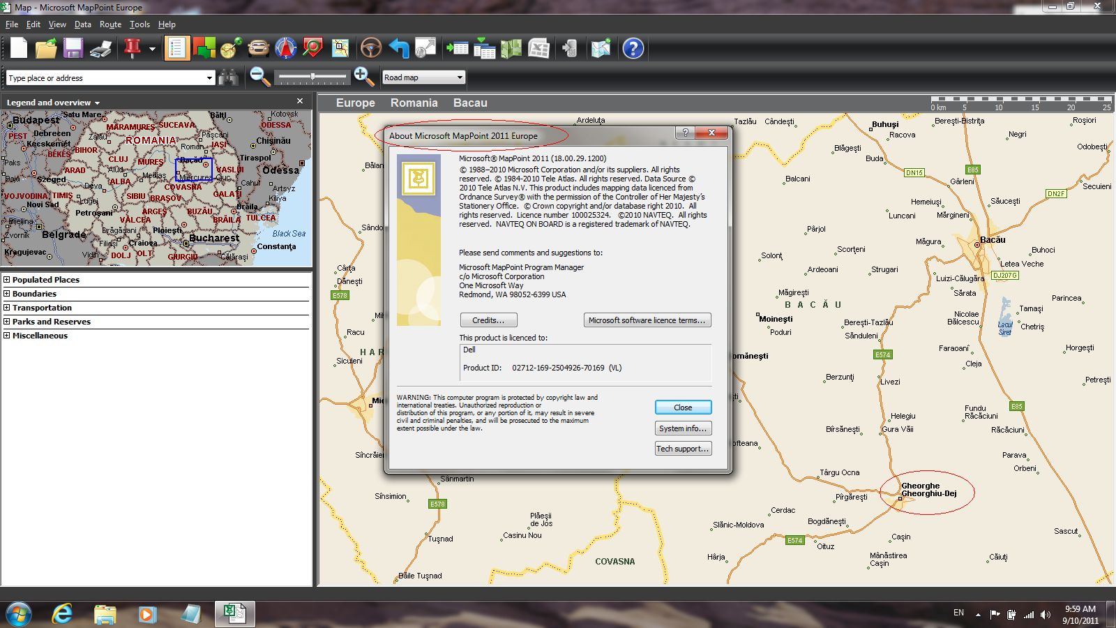This screenshot has height=628, width=1116.
Task: Open the Edit menu
Action: [x=33, y=24]
